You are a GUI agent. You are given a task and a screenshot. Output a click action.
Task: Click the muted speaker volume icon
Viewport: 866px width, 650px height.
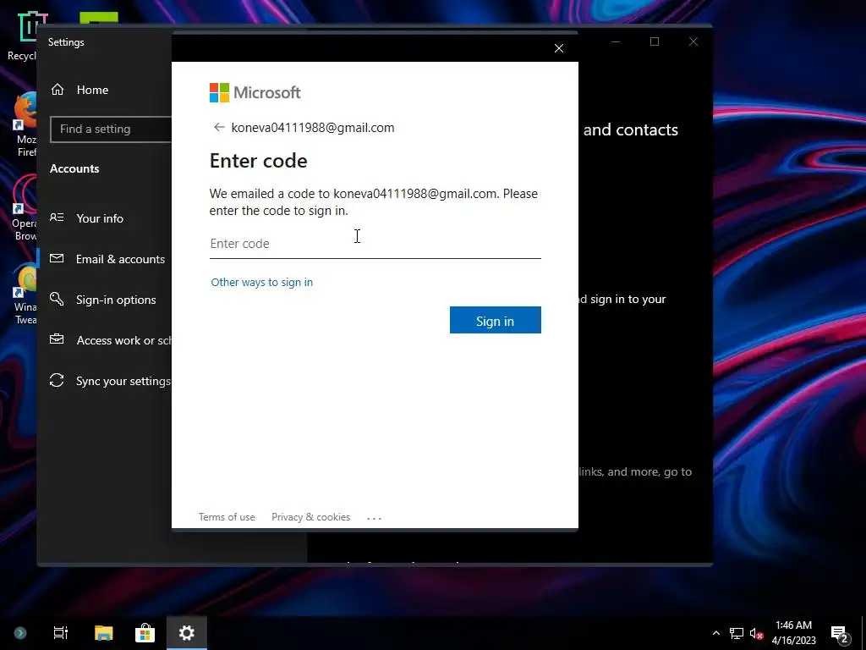756,633
